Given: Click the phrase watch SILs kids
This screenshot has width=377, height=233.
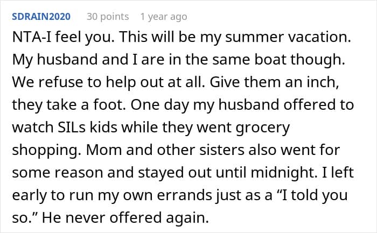Looking at the screenshot, I should pos(65,128).
